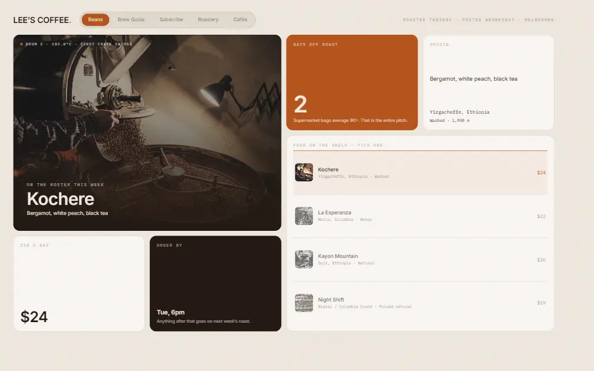Click the '250 G BAG' label
The width and height of the screenshot is (594, 371).
34,246
